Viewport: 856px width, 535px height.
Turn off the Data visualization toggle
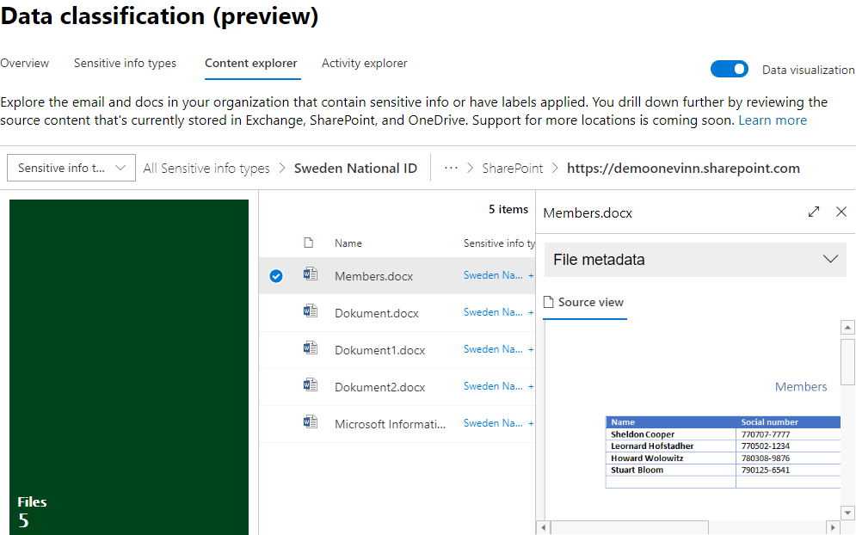tap(730, 70)
